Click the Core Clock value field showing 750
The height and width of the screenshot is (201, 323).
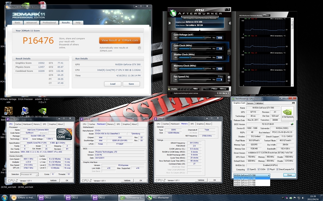220,49
